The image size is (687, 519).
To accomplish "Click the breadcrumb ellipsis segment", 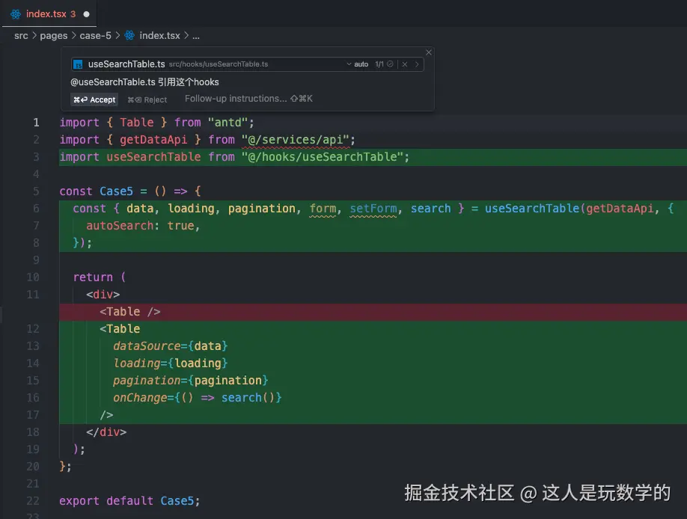I will [x=196, y=36].
